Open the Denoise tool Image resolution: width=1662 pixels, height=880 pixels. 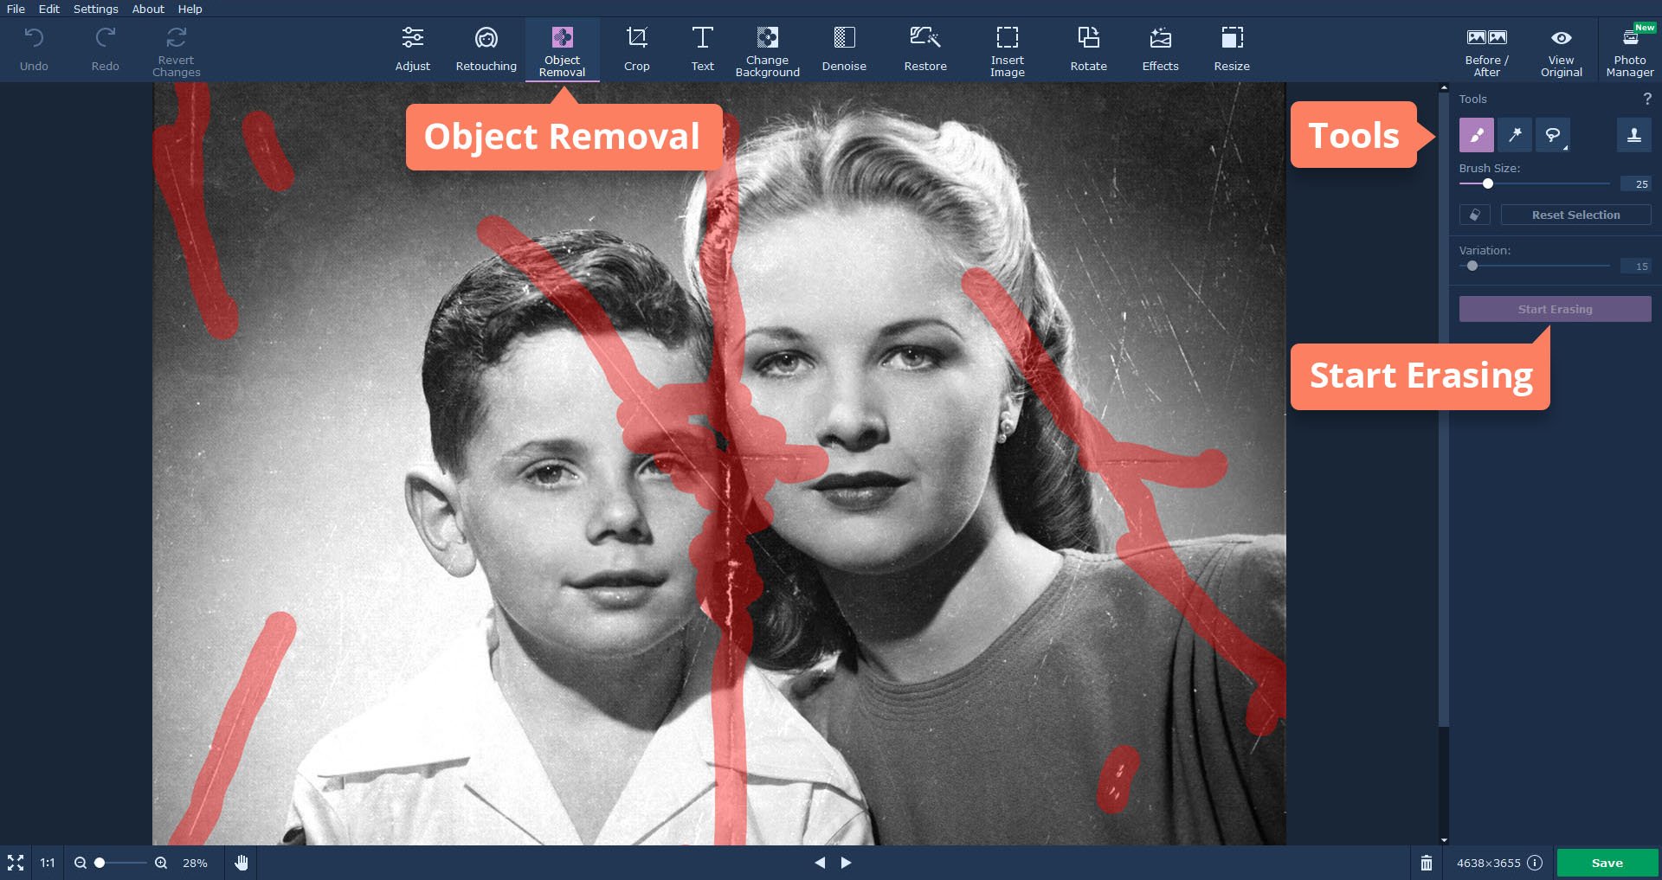click(844, 49)
